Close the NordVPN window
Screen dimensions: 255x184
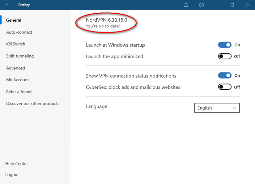[x=247, y=5]
